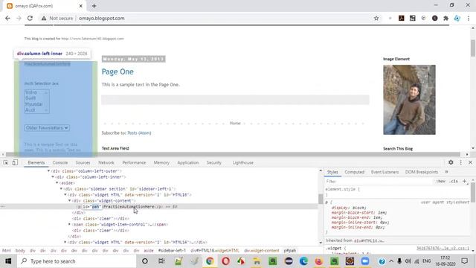Open the Chrome three-dot menu
Screen dimensions: 476x268
469,18
